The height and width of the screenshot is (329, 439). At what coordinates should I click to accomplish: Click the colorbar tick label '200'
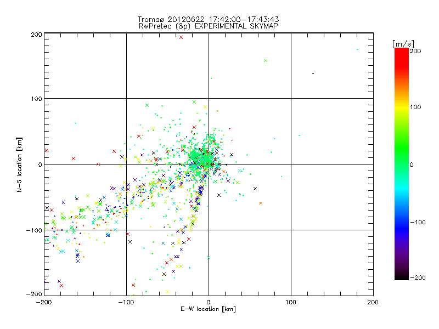[415, 51]
